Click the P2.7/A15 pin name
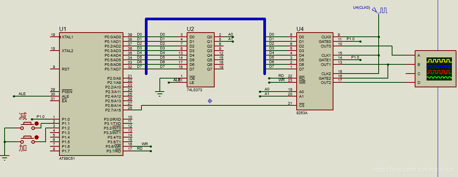 tap(113, 110)
